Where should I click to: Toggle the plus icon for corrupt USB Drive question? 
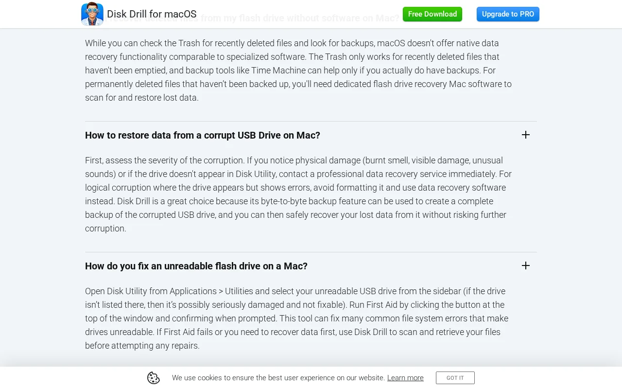[525, 135]
